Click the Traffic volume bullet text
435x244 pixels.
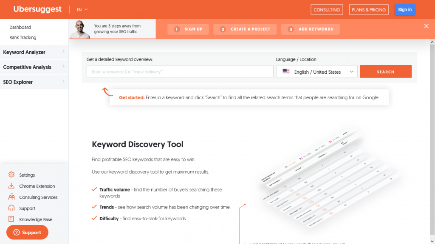[161, 193]
